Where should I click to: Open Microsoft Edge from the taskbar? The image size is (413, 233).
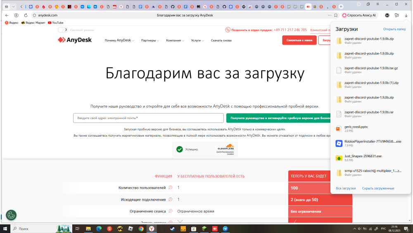(99, 229)
